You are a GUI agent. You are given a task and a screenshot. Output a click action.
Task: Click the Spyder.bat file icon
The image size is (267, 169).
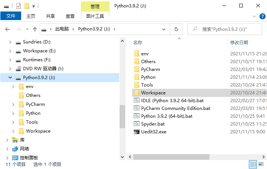point(136,124)
